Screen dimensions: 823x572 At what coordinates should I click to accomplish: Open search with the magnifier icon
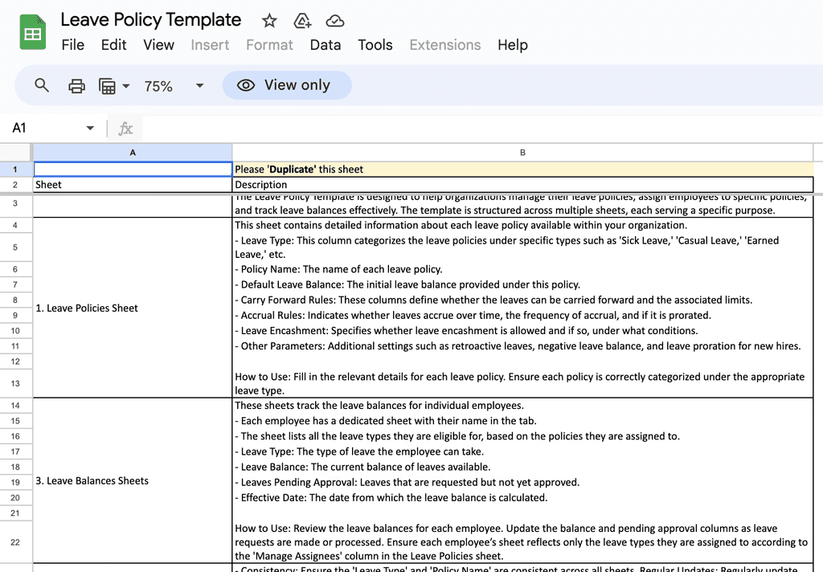pos(41,85)
